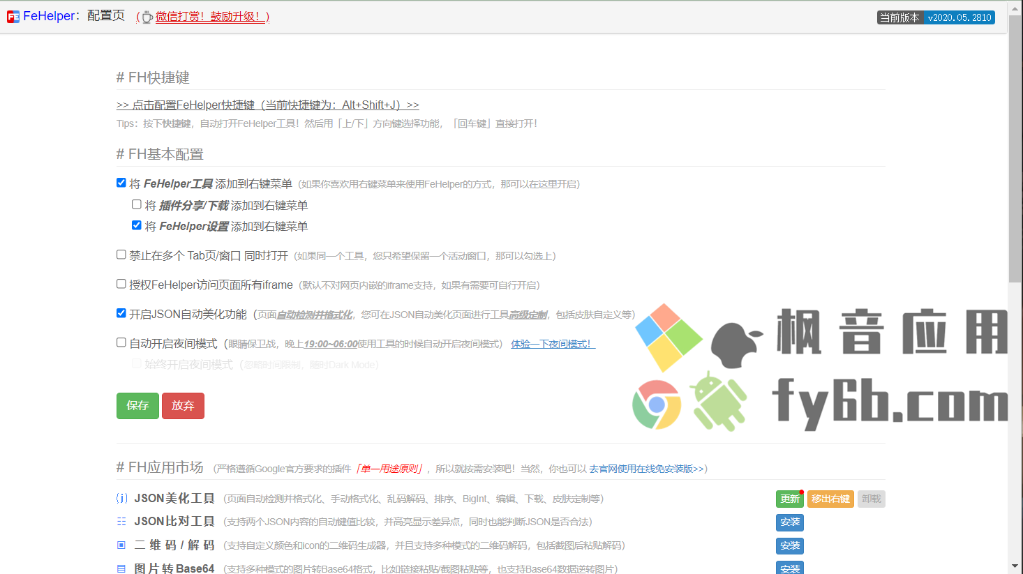Click the orange 移出右键 button

(830, 499)
